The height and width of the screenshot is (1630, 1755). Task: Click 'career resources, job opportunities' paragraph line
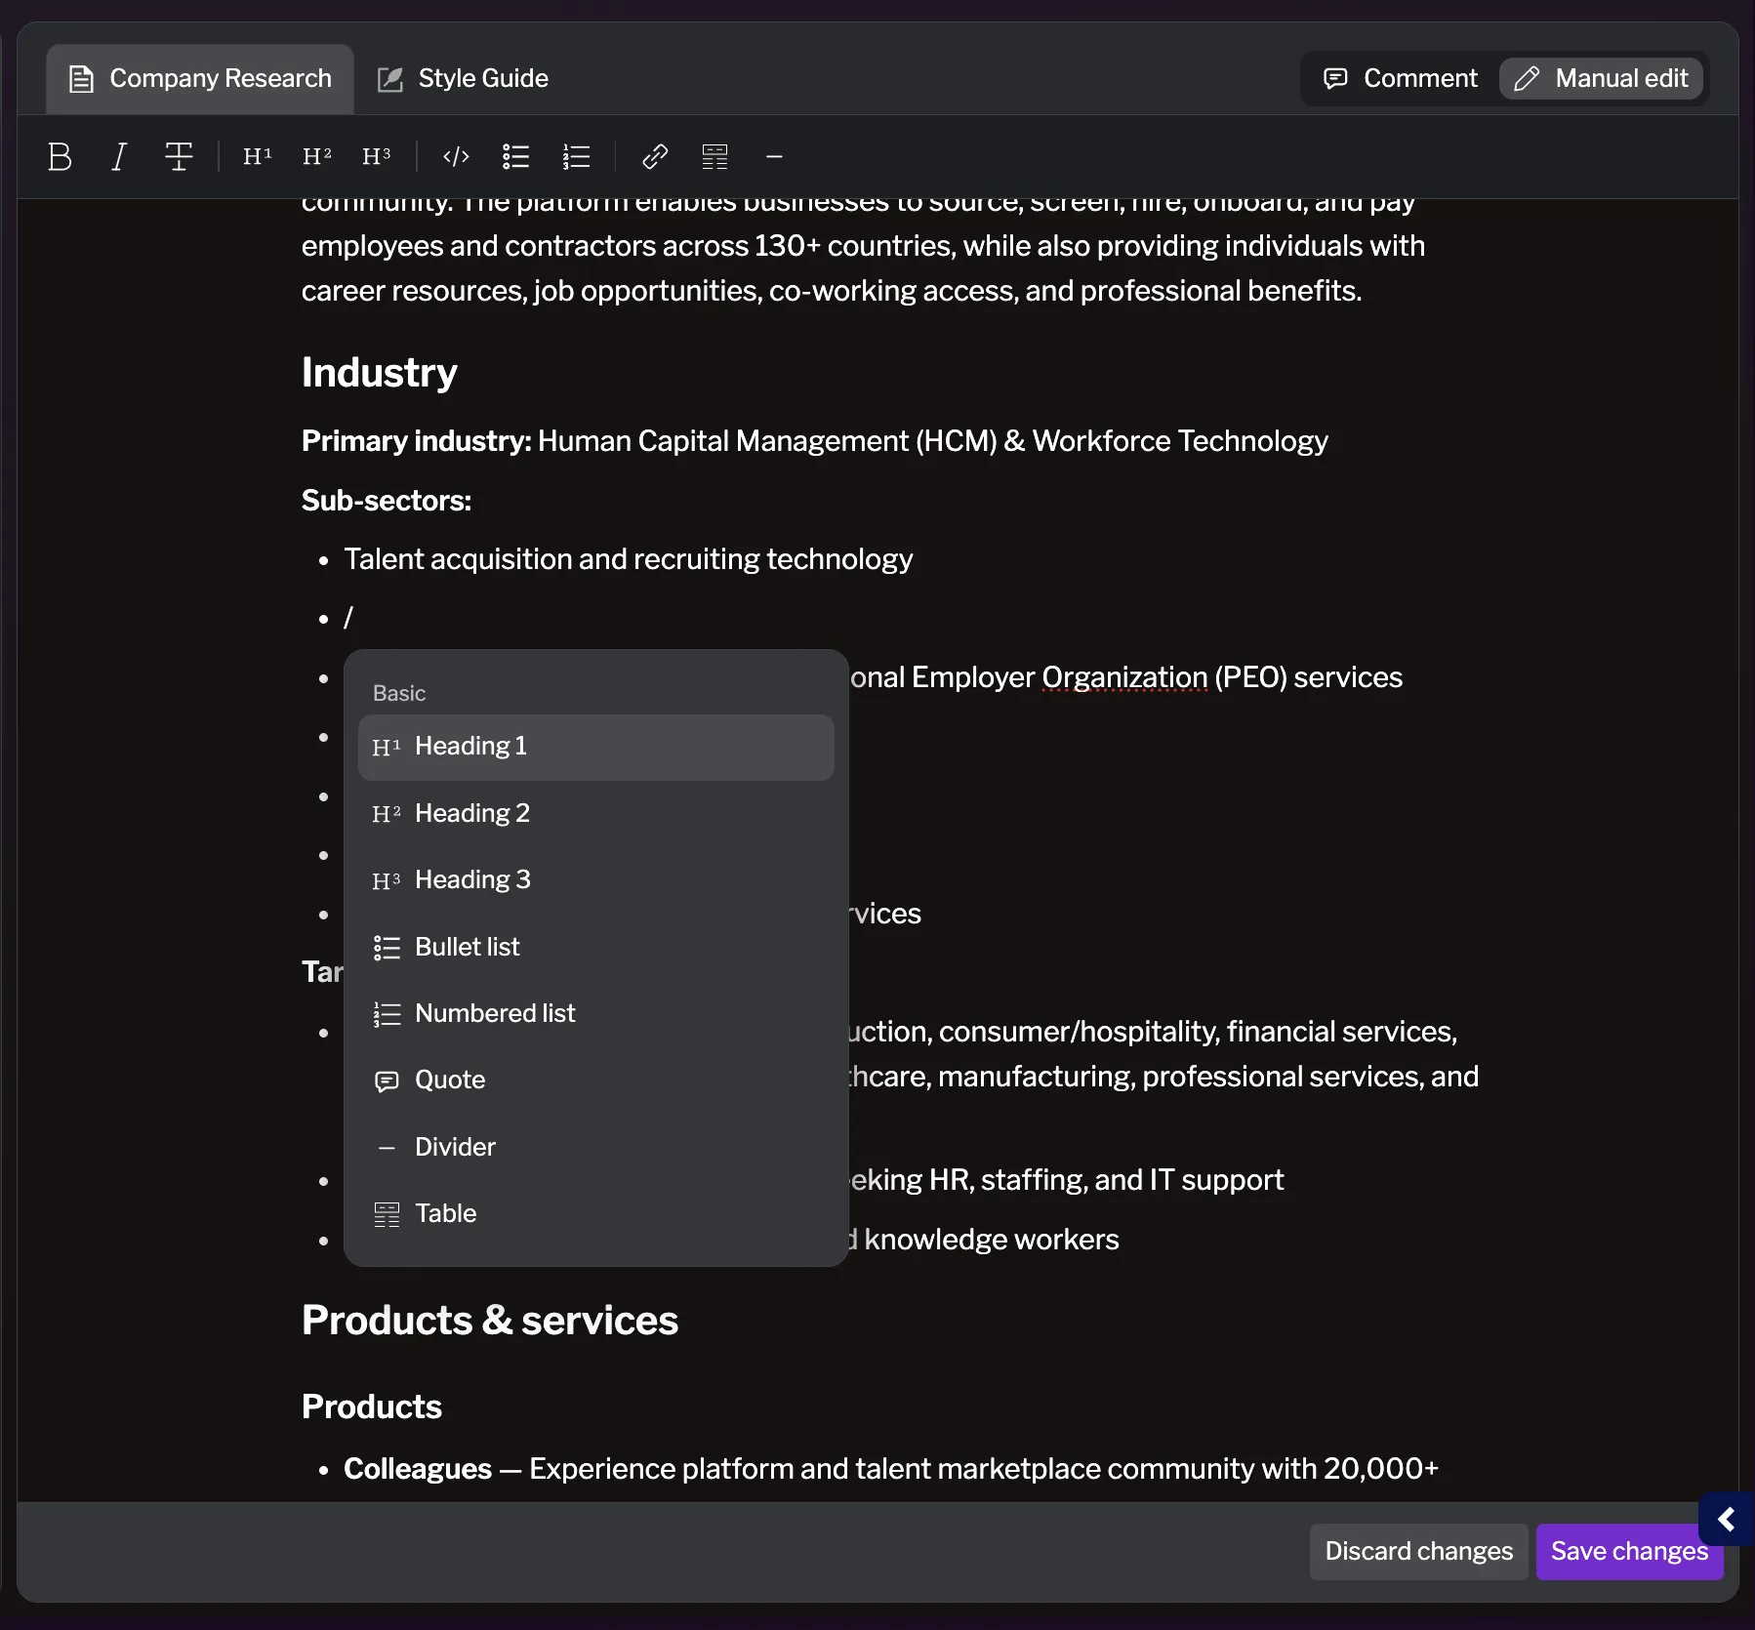point(832,291)
